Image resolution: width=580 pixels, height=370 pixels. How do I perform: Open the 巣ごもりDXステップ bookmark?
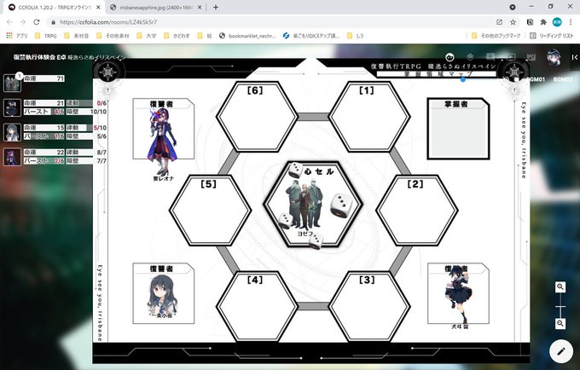point(311,36)
